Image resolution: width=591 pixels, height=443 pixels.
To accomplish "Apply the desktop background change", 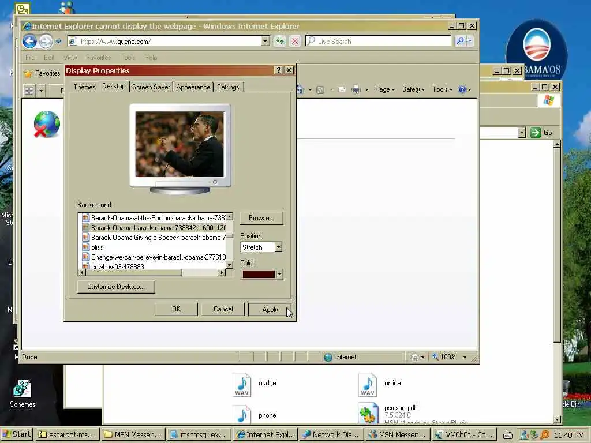I will 270,310.
